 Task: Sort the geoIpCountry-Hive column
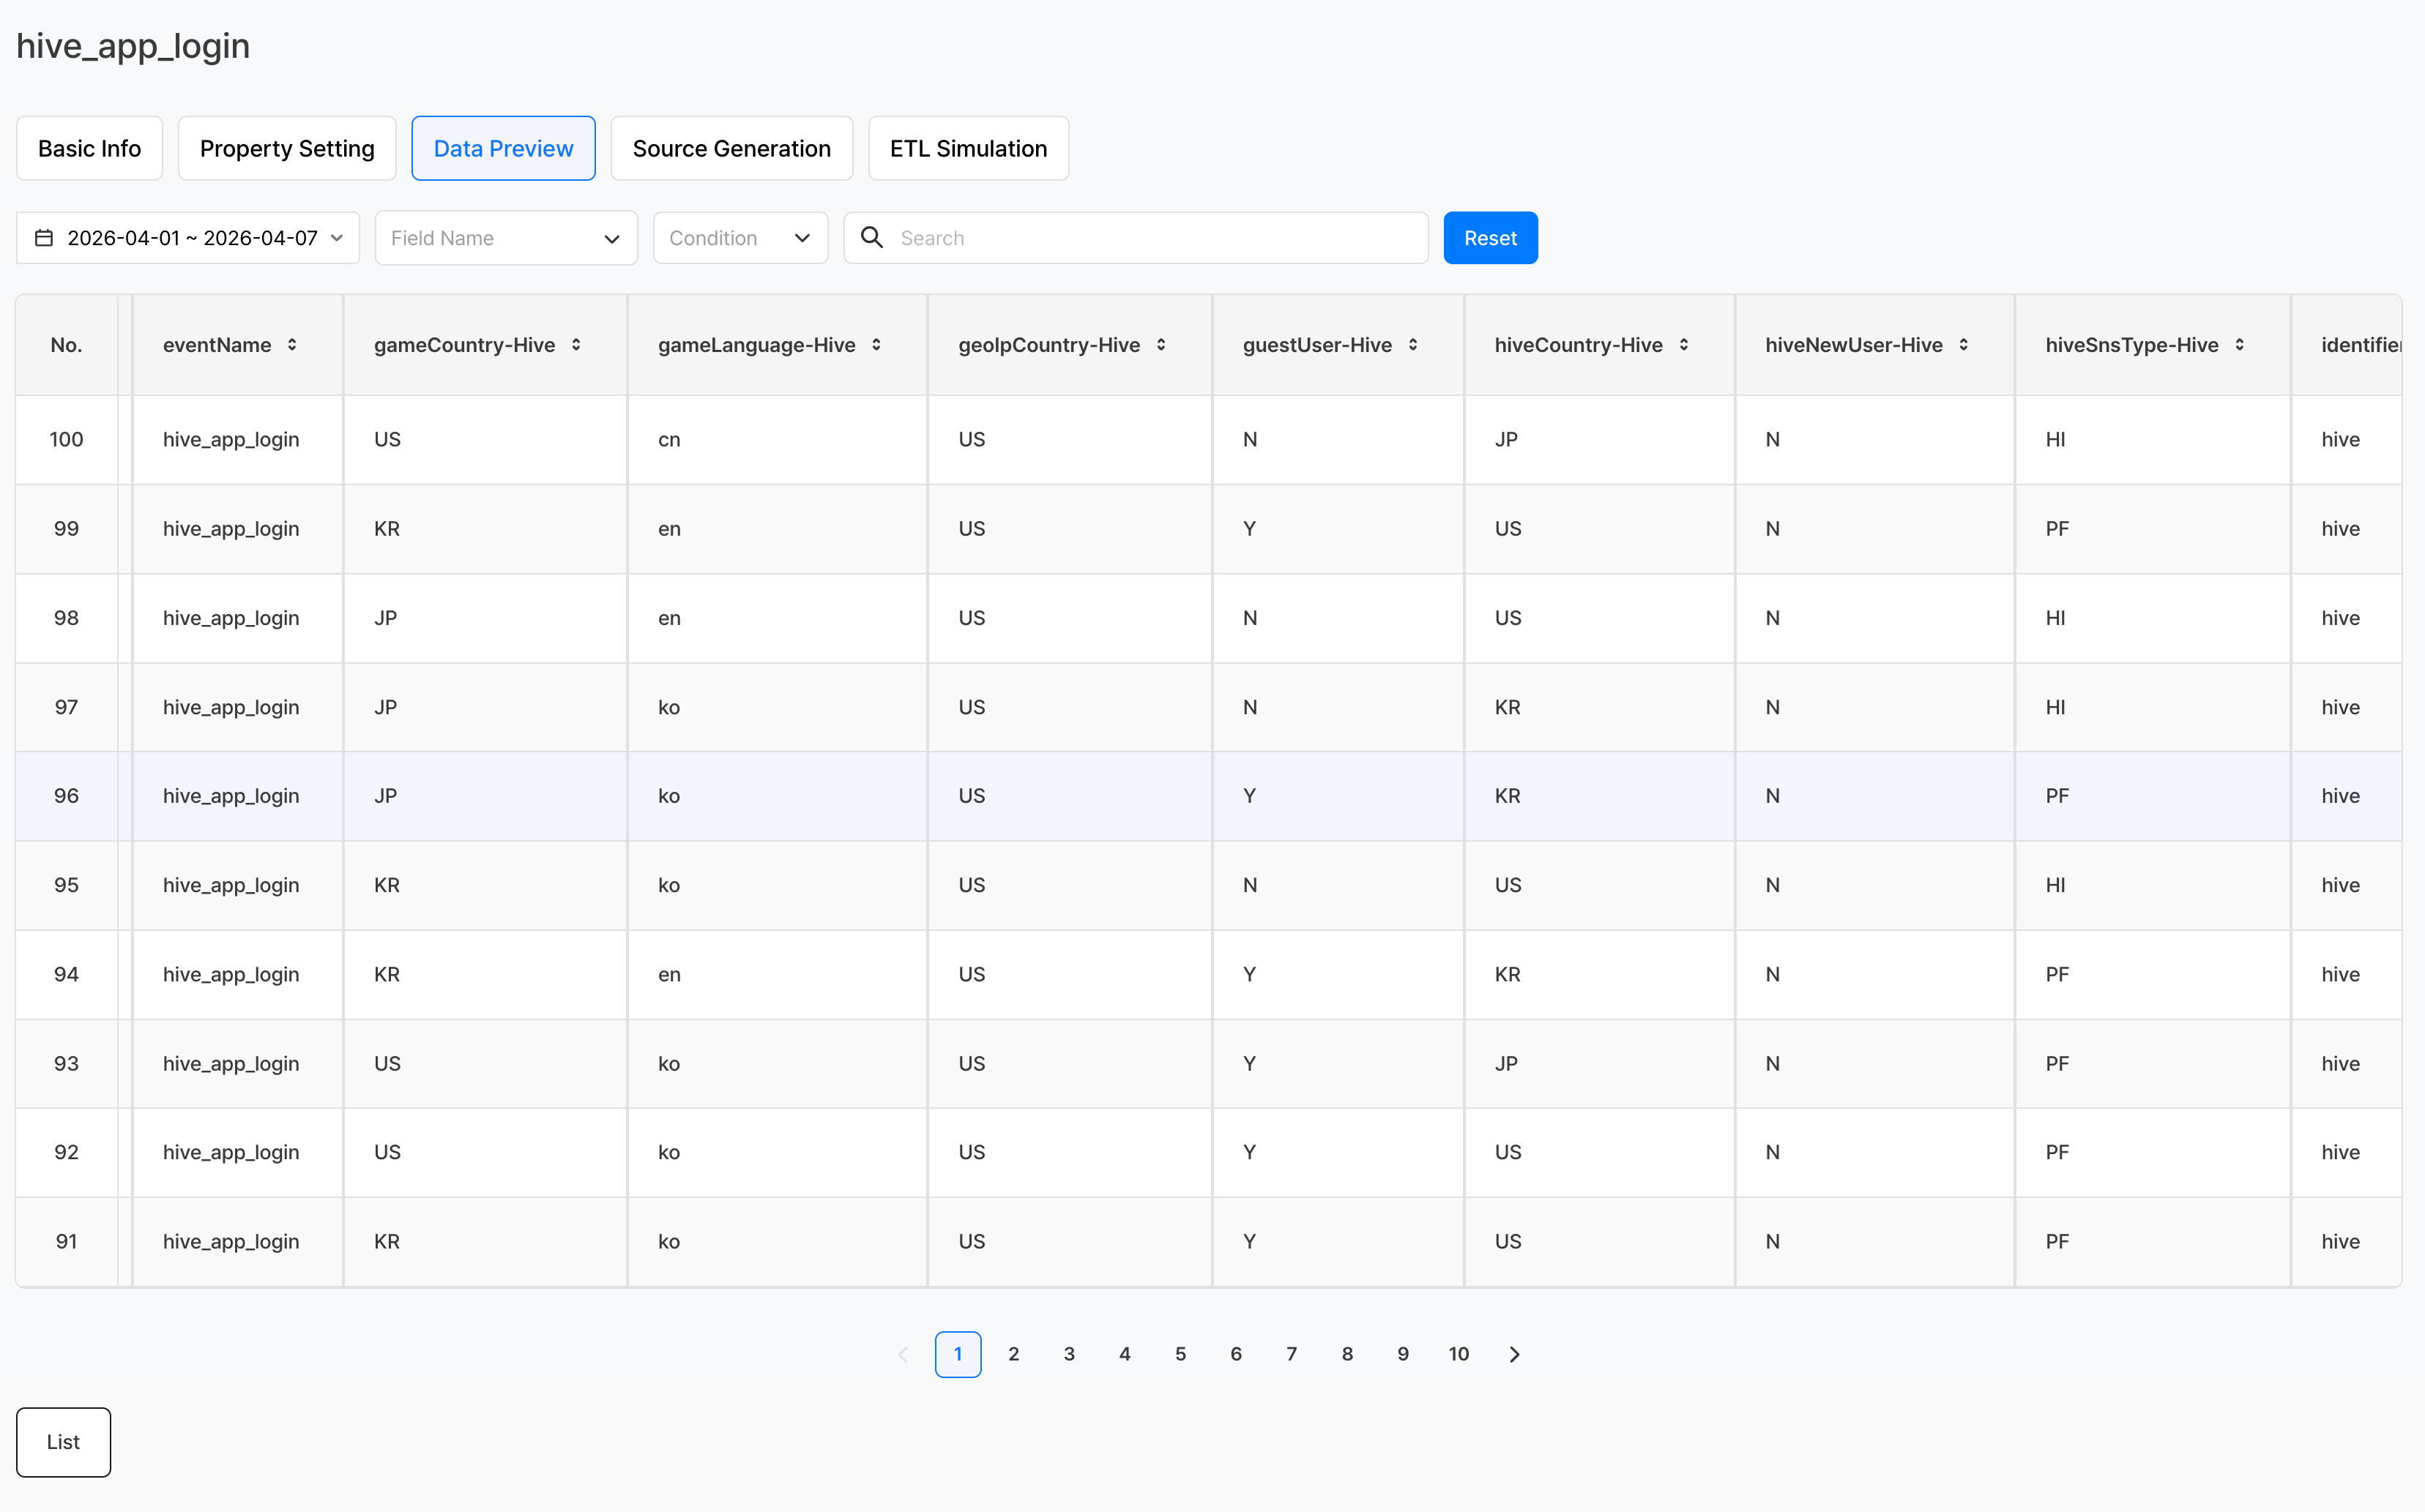pos(1161,345)
